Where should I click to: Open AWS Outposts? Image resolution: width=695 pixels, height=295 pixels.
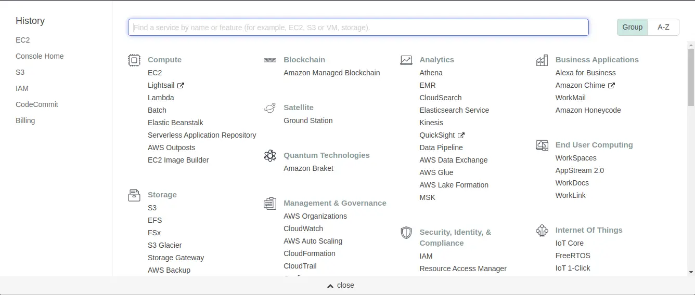click(172, 147)
